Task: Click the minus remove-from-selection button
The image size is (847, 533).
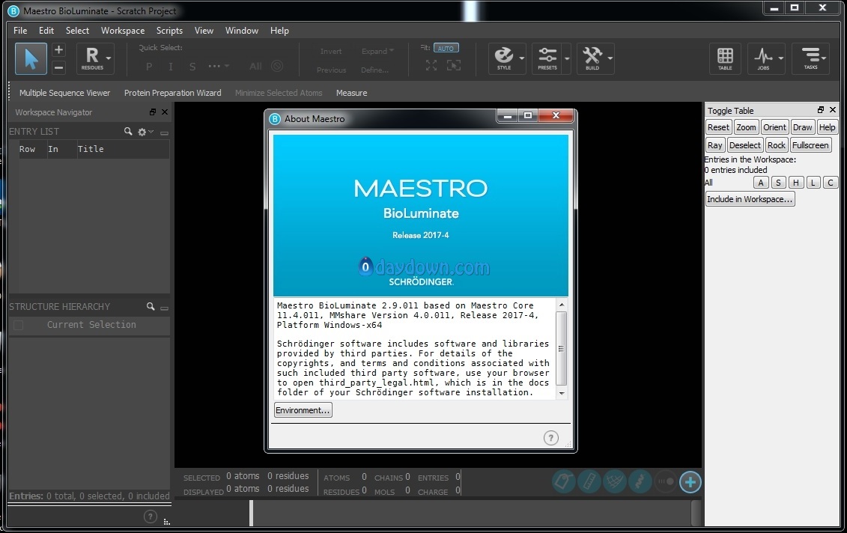Action: tap(59, 67)
